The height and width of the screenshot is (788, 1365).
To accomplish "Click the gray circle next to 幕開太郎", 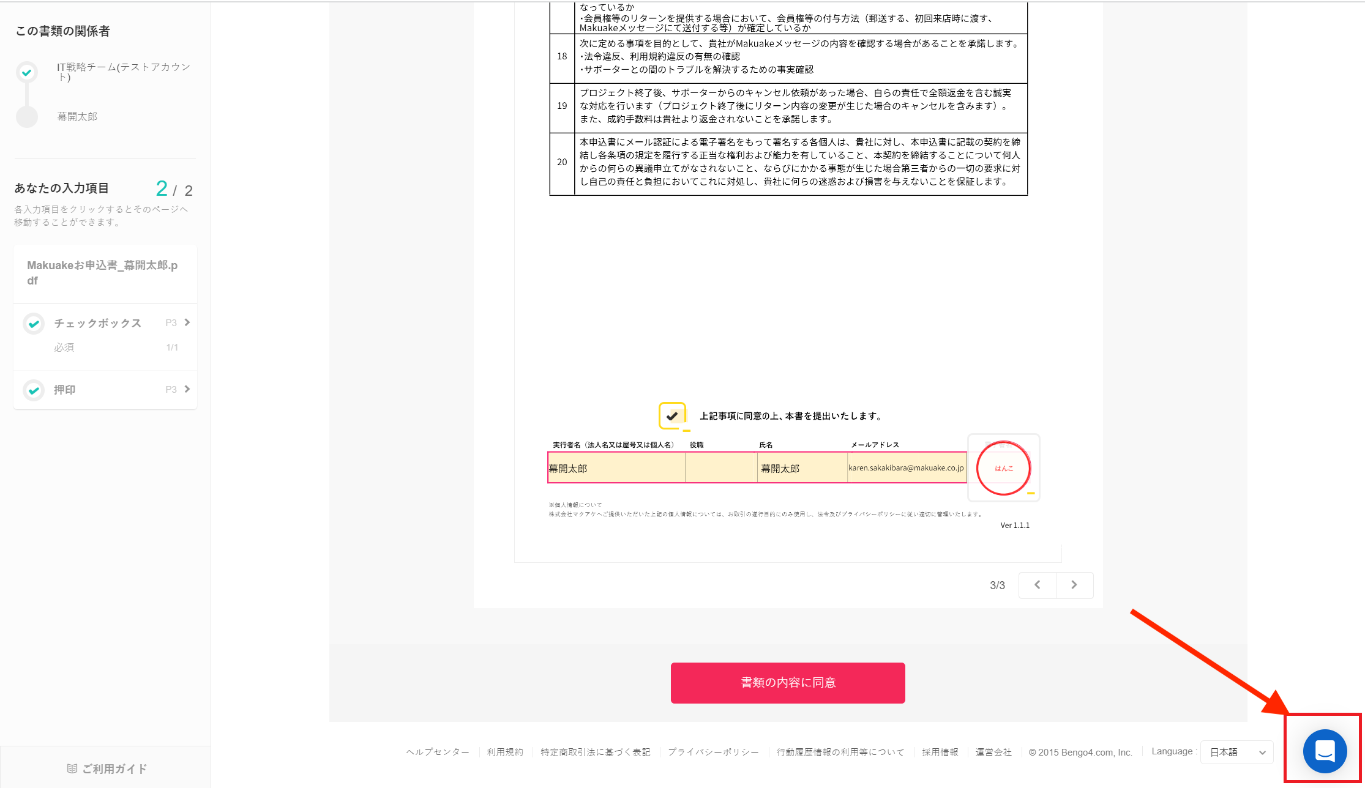I will (27, 116).
